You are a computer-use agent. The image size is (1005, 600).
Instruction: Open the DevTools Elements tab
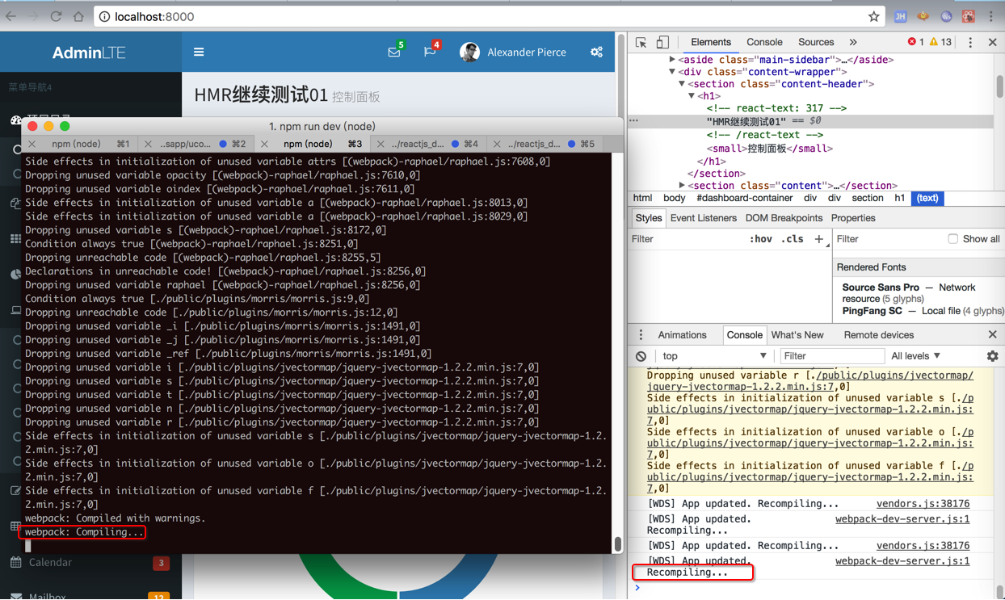[x=711, y=42]
